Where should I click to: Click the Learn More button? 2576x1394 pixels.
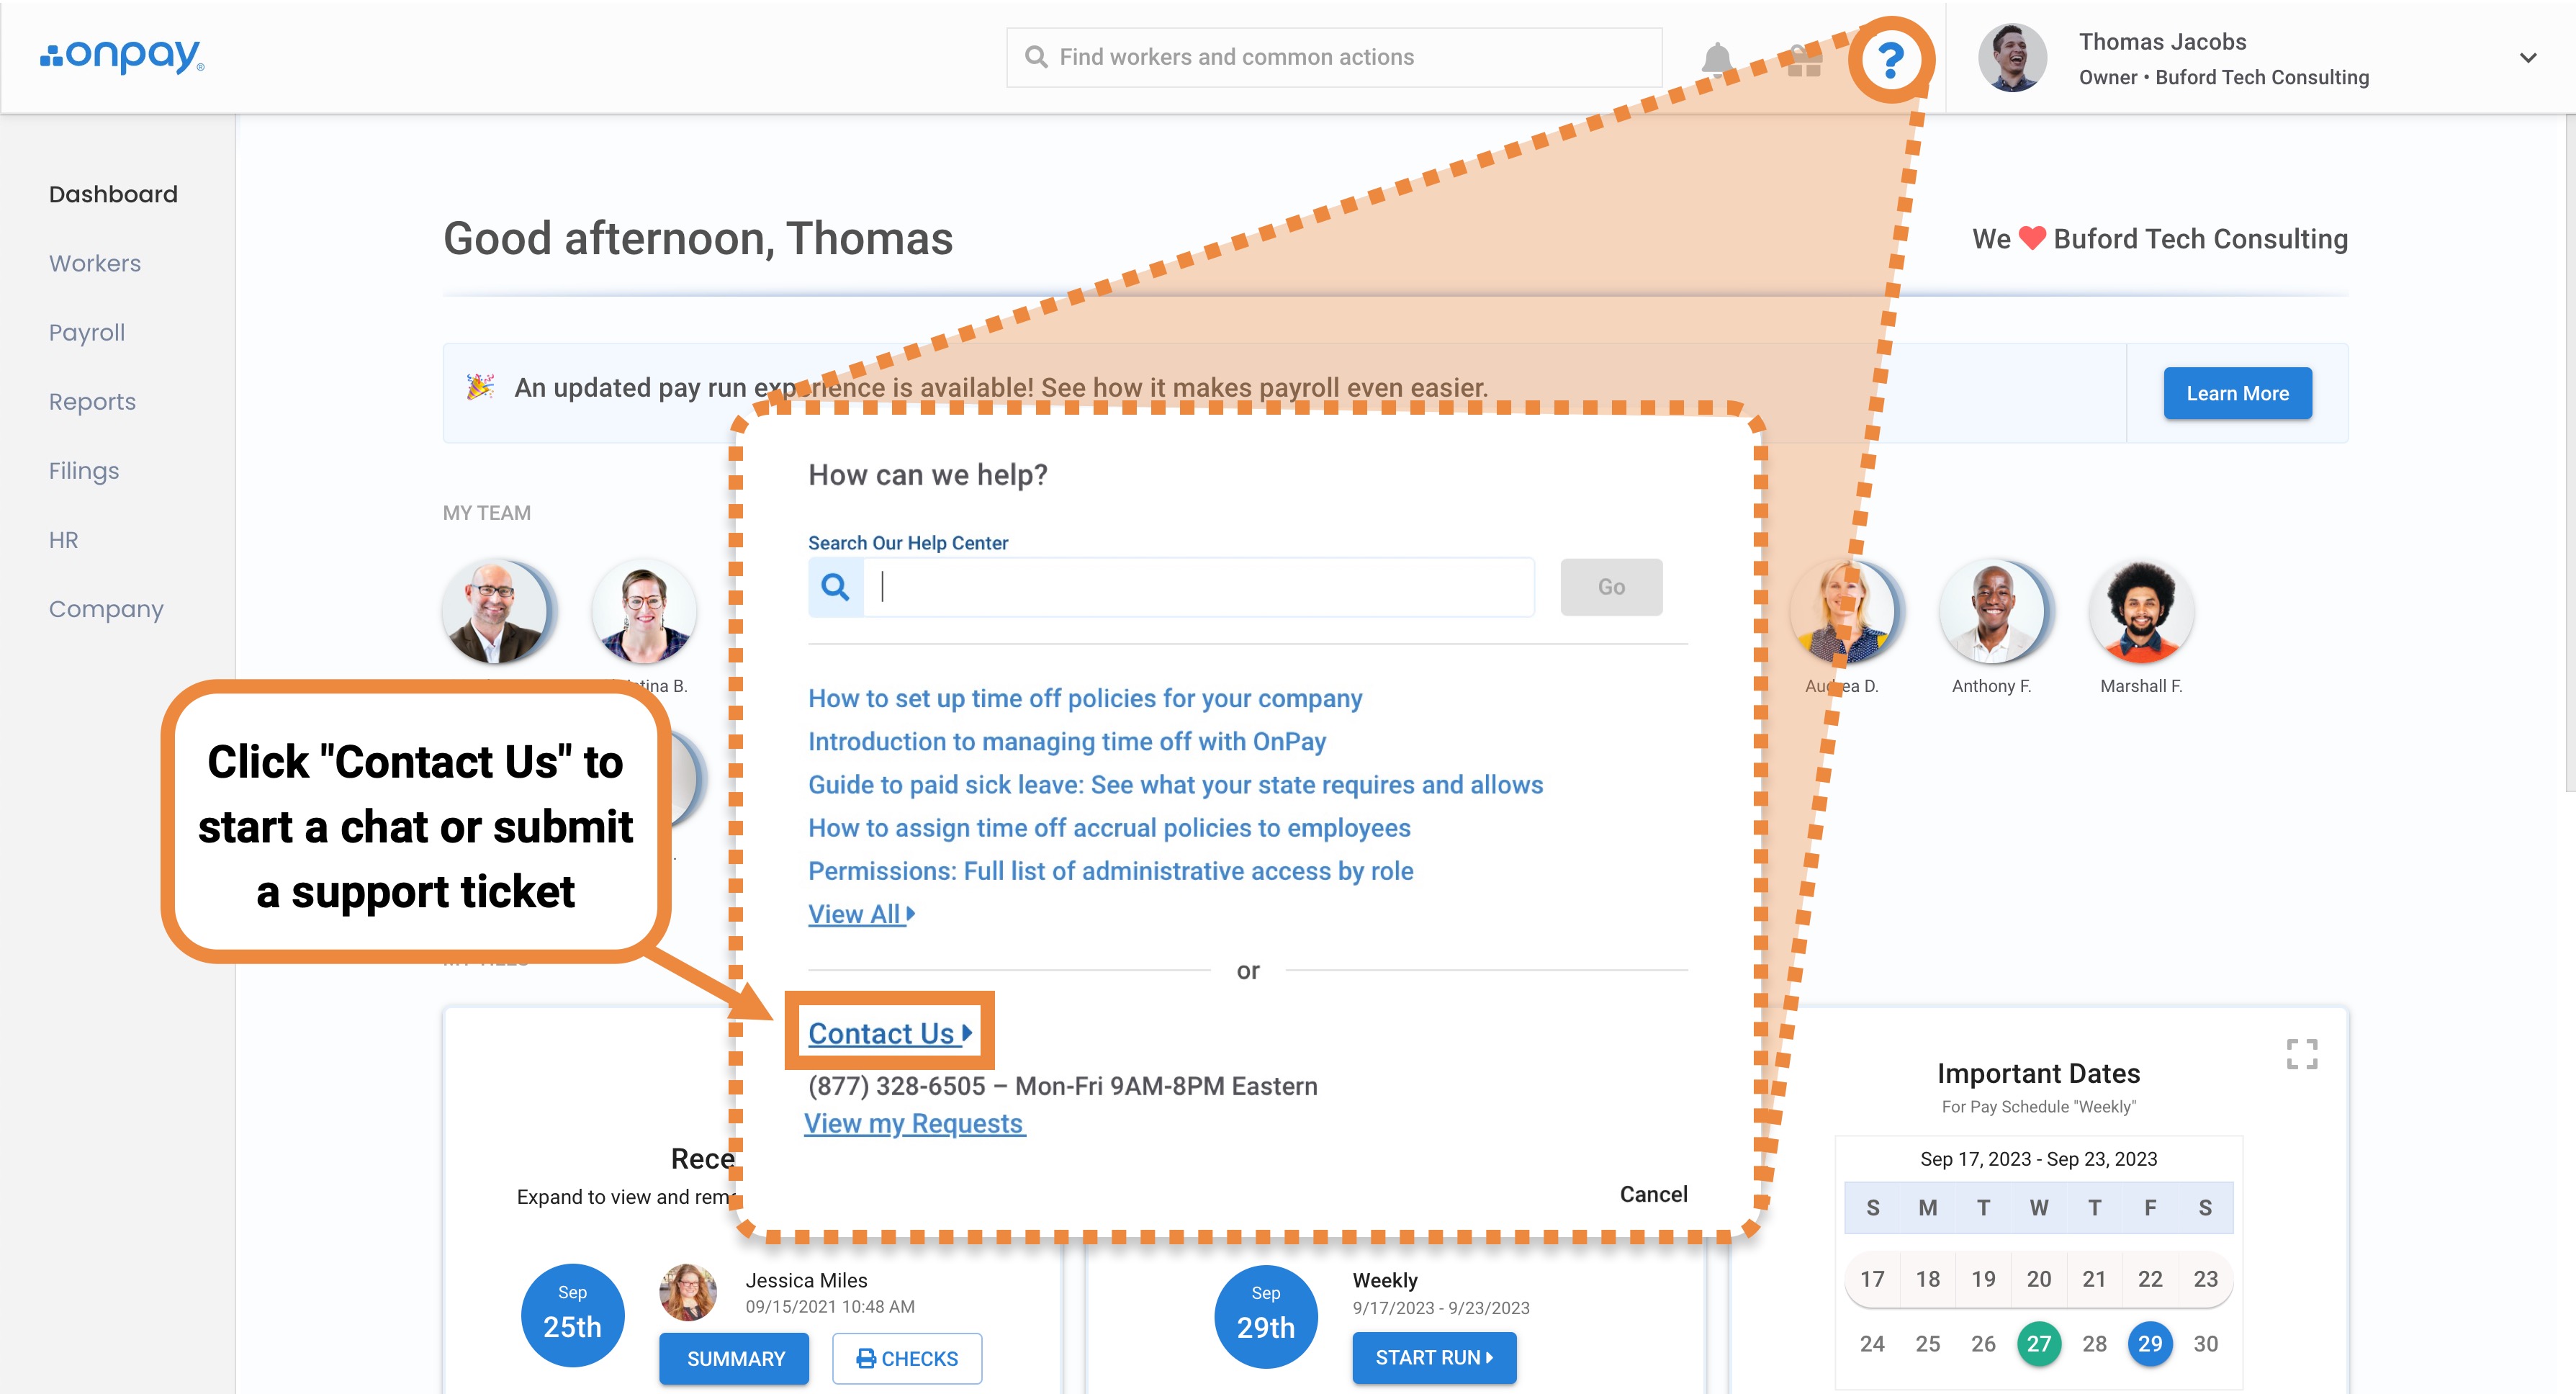pyautogui.click(x=2236, y=393)
